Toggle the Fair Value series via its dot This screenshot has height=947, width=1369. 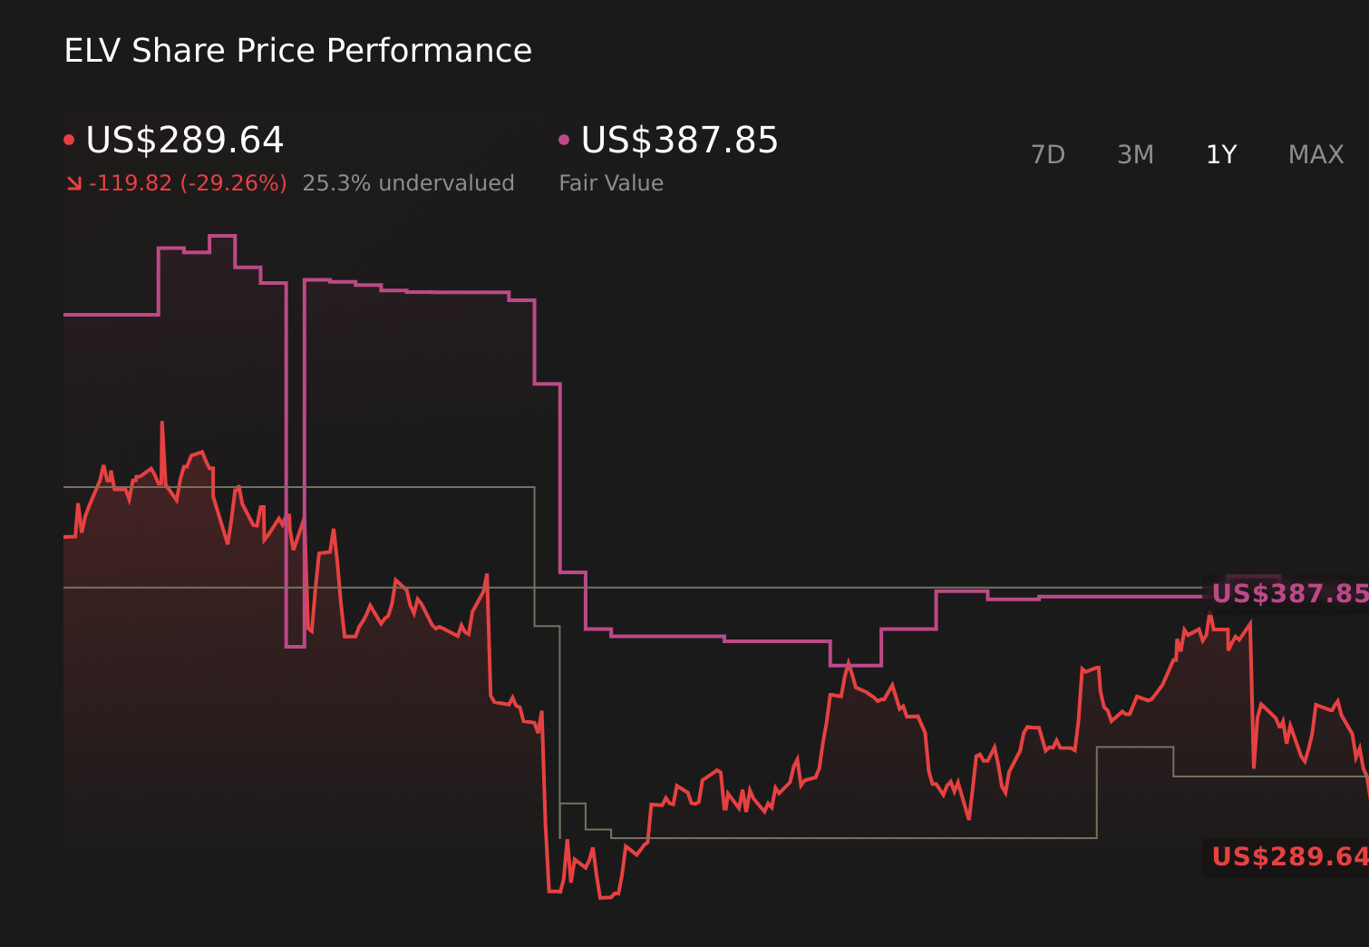(x=564, y=138)
